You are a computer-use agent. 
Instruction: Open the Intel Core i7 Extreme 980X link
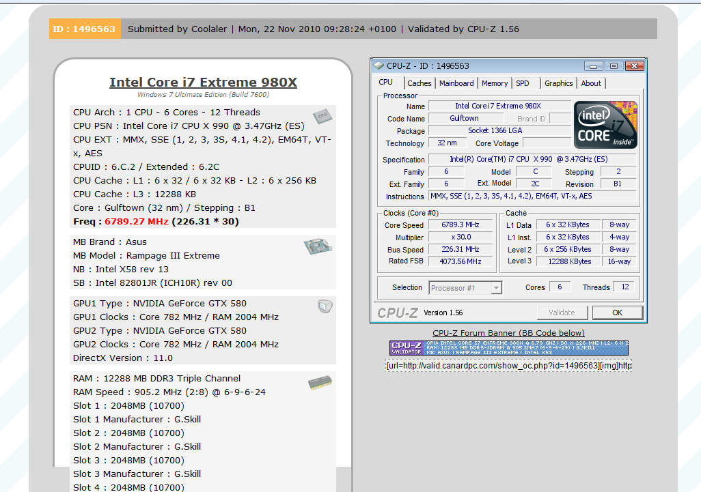(204, 82)
